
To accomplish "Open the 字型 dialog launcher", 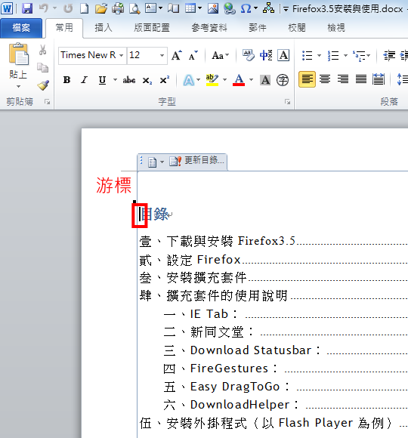I will 287,102.
